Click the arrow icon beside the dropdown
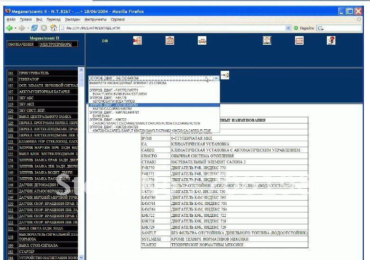This screenshot has height=260, width=370. click(x=225, y=75)
